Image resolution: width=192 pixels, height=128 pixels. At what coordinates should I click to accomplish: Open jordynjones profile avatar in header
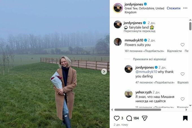[118, 8]
